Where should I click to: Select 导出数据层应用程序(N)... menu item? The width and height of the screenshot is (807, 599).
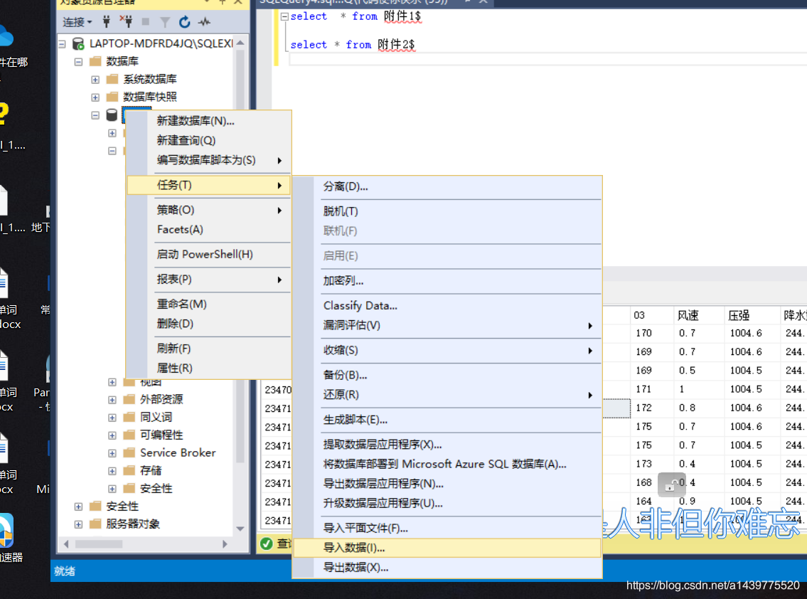click(x=447, y=484)
